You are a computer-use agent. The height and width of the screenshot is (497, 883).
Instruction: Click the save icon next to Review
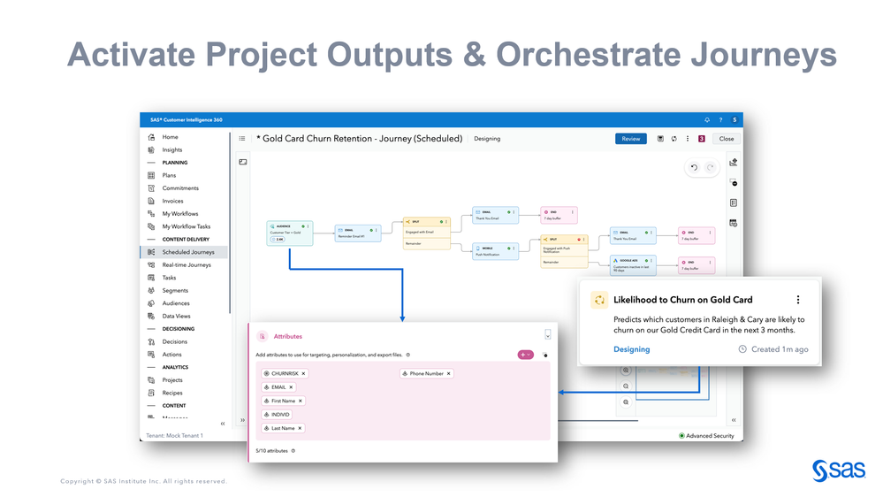tap(660, 139)
